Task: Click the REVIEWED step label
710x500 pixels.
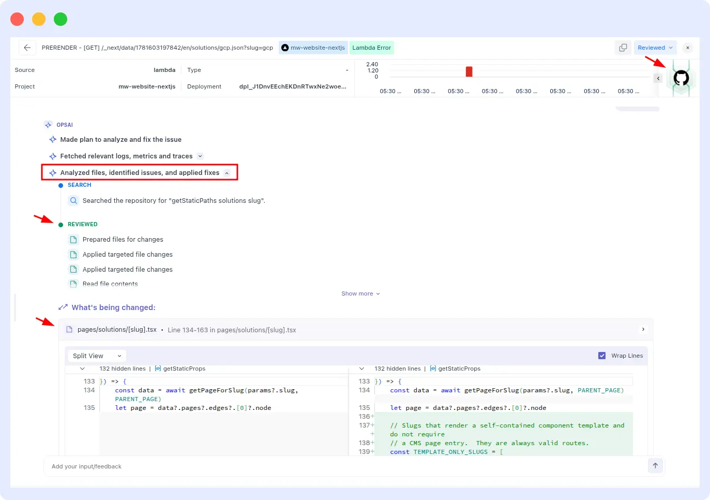Action: (x=82, y=224)
